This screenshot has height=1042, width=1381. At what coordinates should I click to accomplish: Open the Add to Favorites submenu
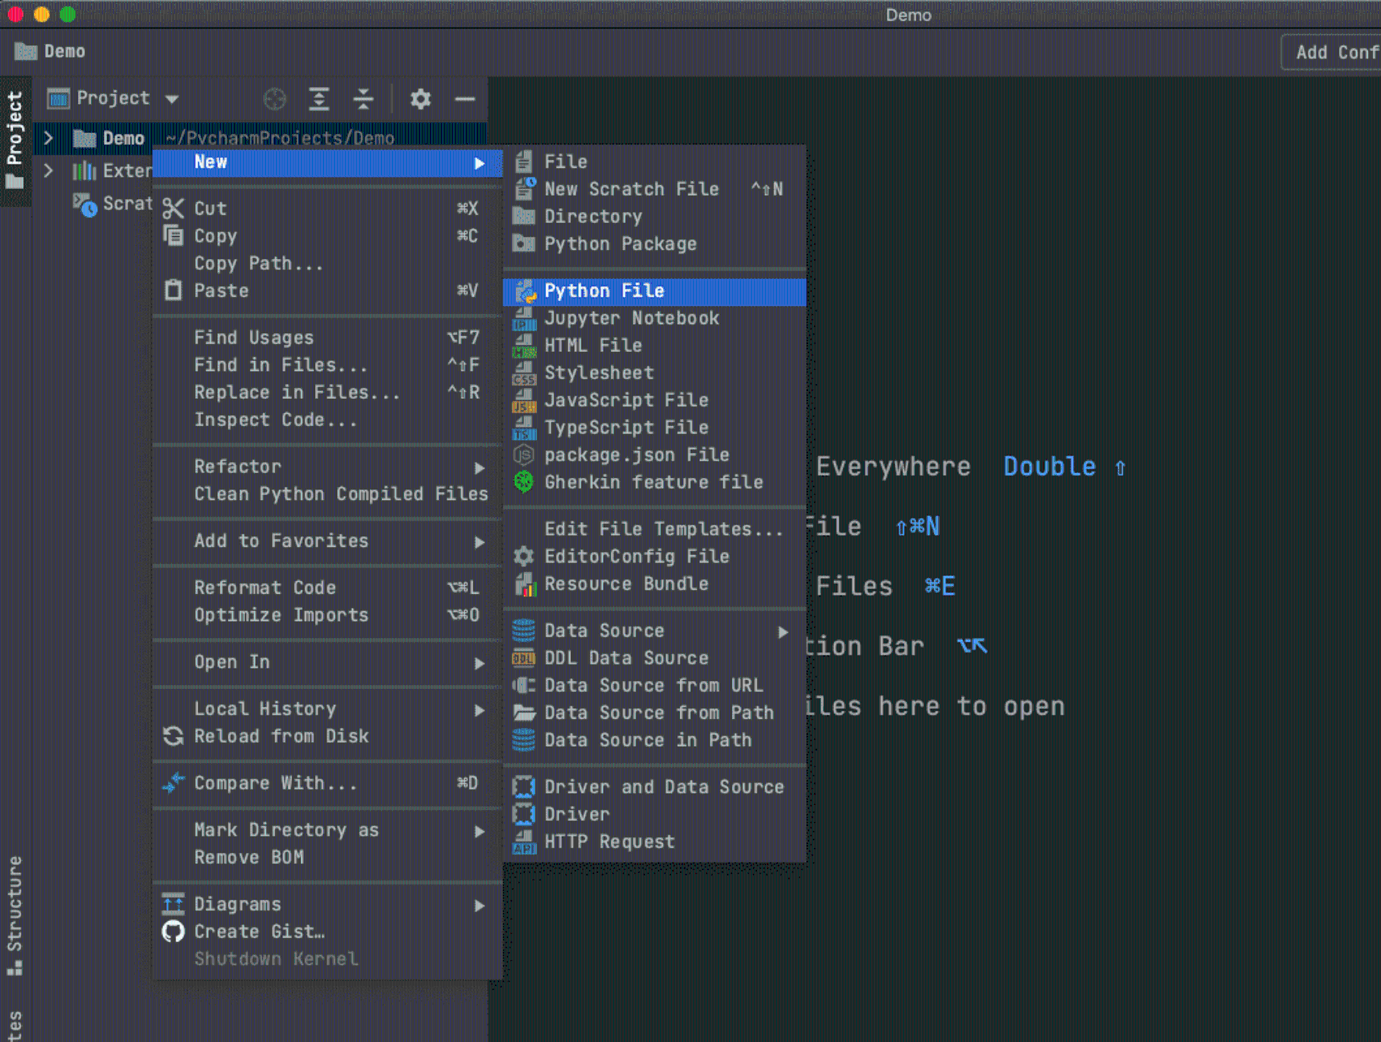click(327, 541)
